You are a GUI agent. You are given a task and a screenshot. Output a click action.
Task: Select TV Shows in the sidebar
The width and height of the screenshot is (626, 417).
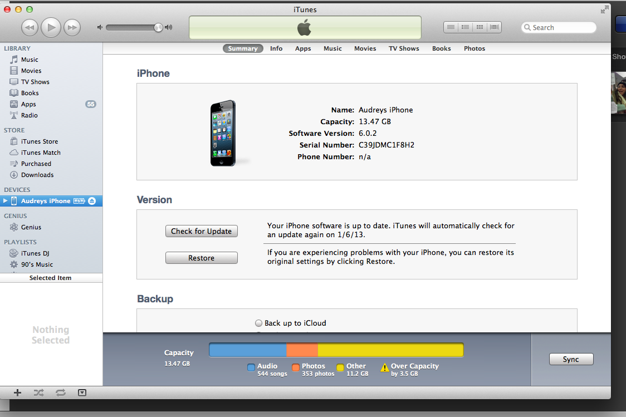[x=51, y=82]
